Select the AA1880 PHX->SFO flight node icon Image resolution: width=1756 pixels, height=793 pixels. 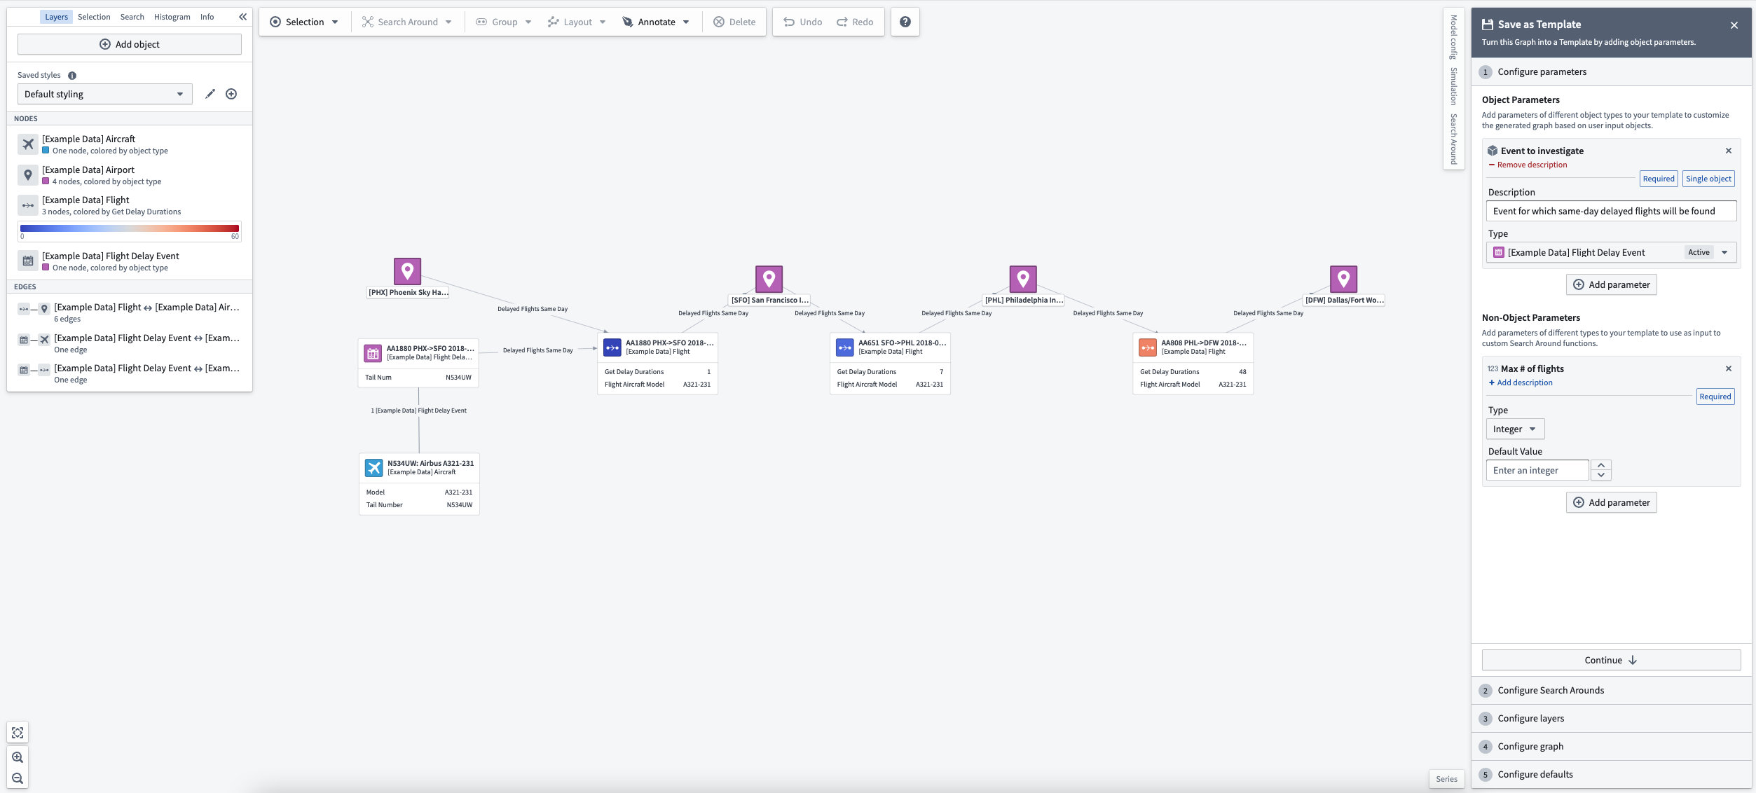[x=612, y=347]
